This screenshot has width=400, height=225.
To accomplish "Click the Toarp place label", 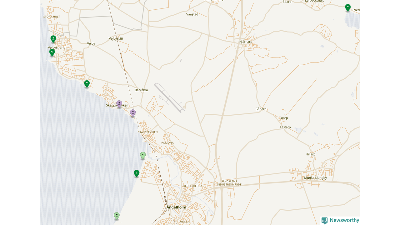I will (x=283, y=118).
